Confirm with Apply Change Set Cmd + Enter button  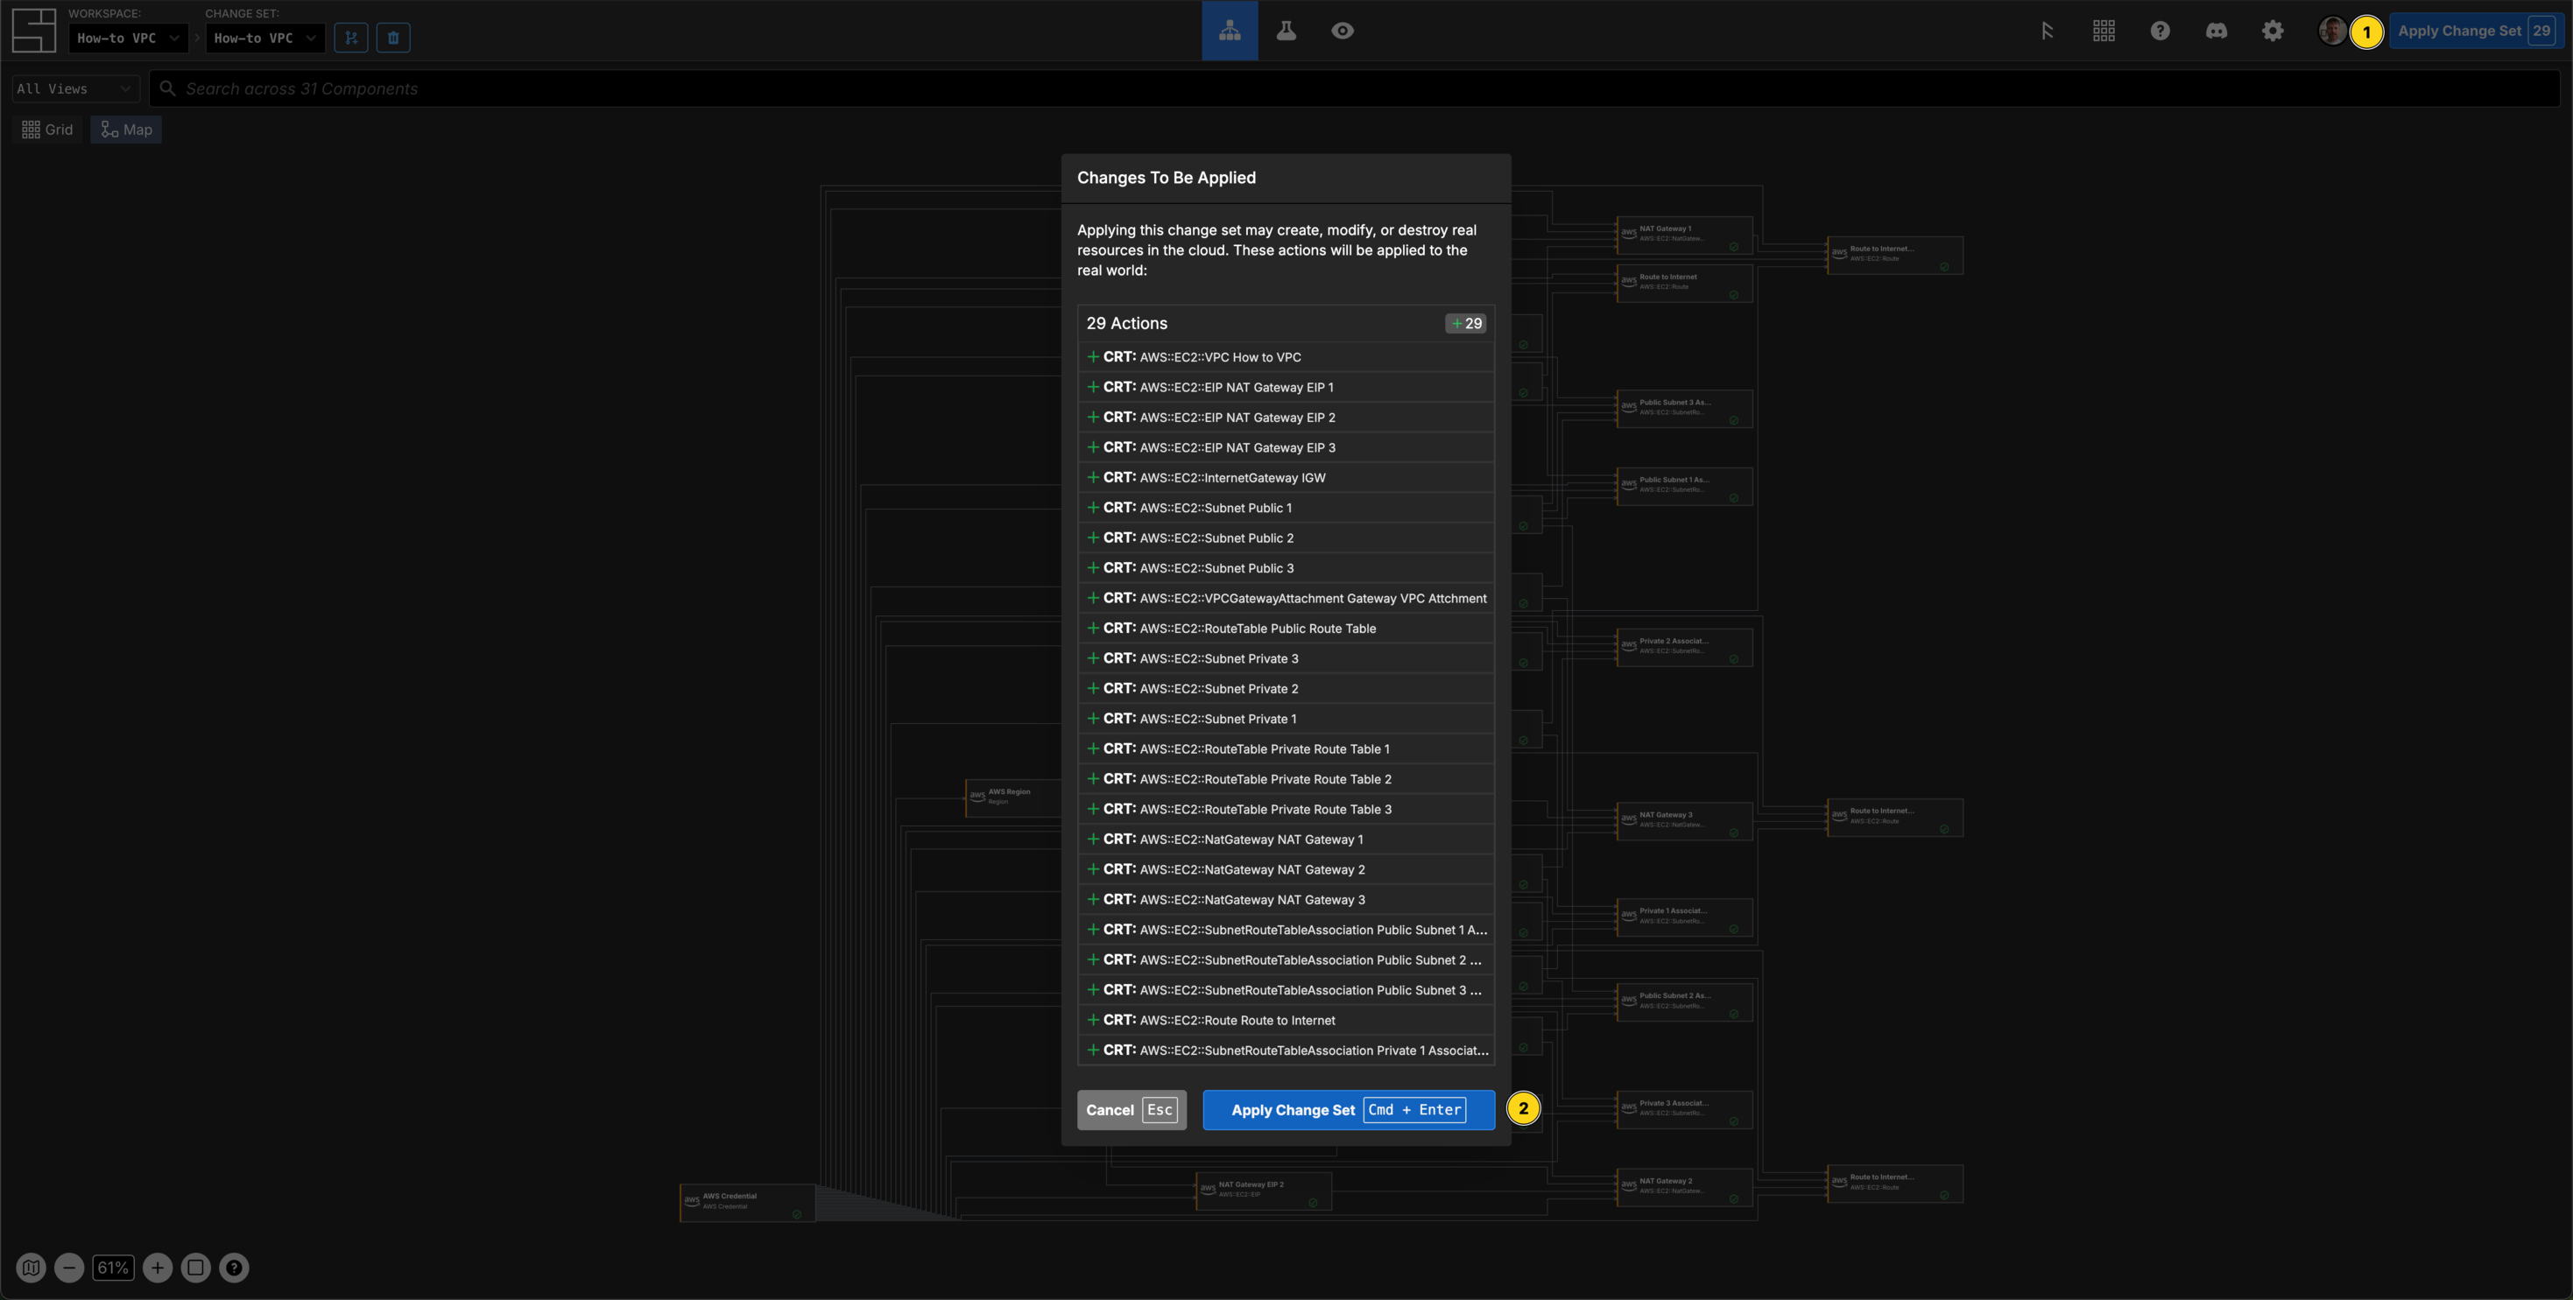pyautogui.click(x=1349, y=1110)
